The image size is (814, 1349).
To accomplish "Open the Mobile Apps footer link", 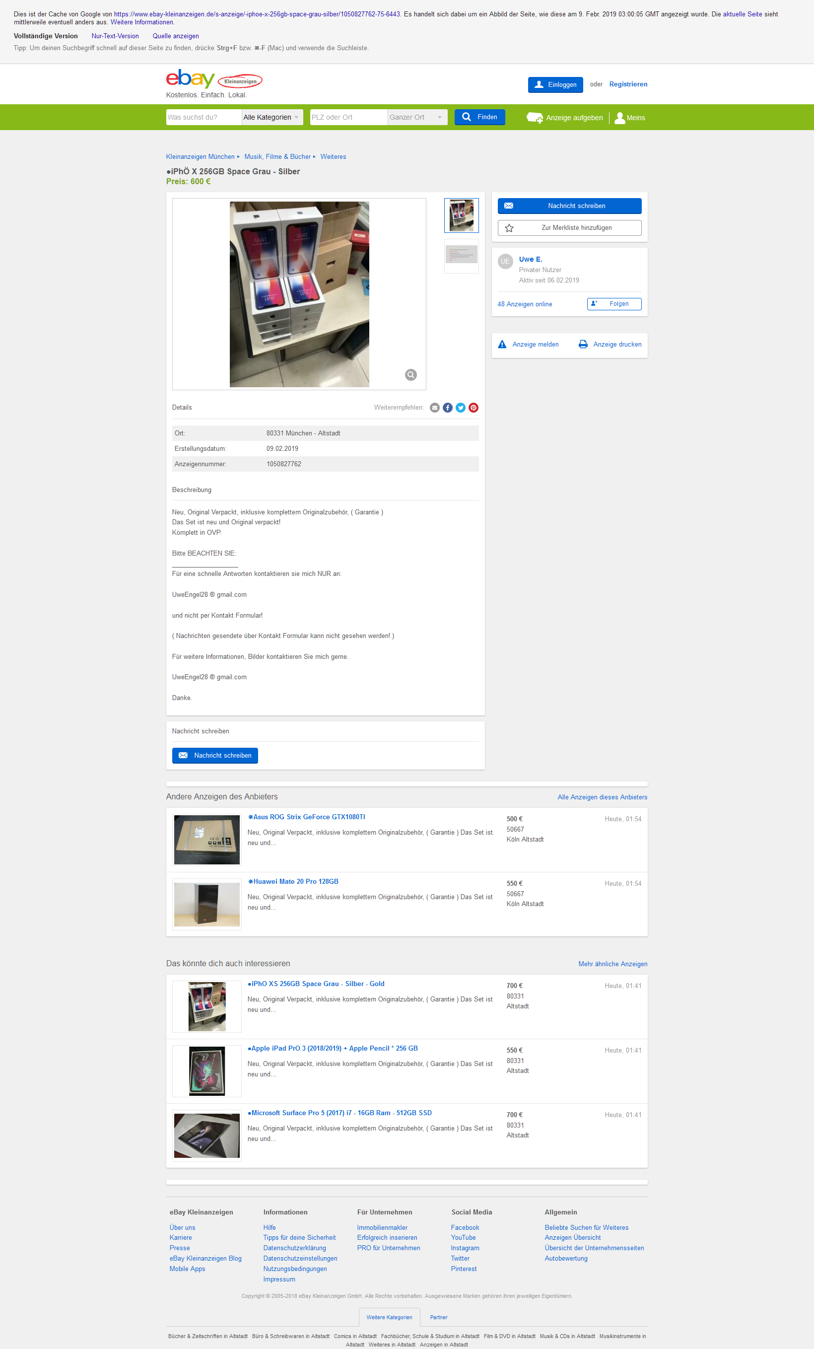I will coord(187,1269).
